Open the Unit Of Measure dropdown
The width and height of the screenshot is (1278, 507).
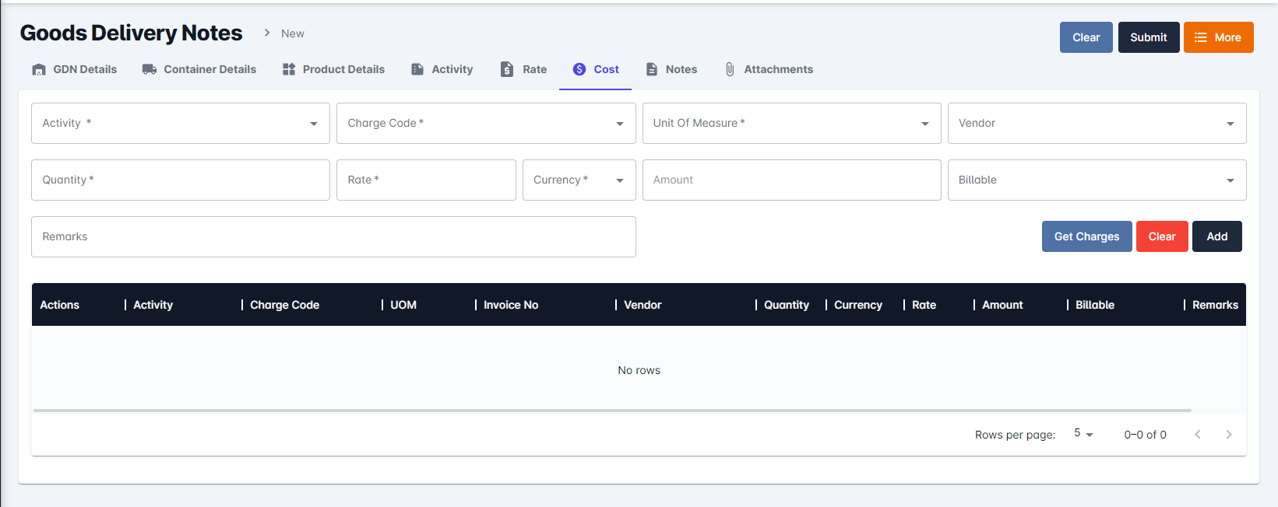click(791, 124)
